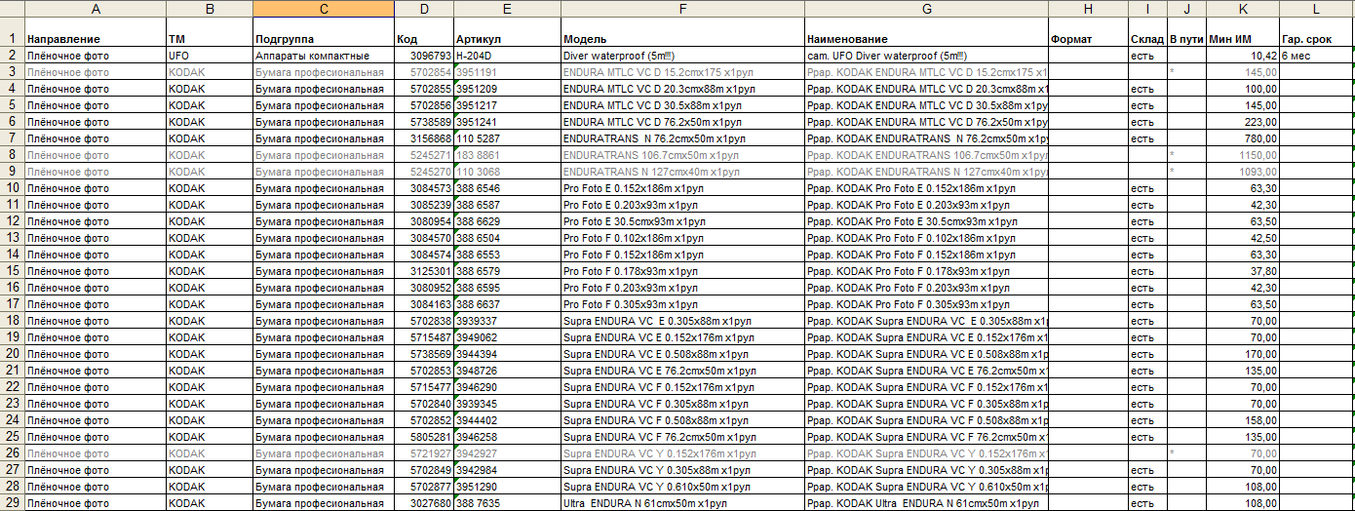Click the 'ТМ' header cell
The width and height of the screenshot is (1355, 511).
pos(210,33)
